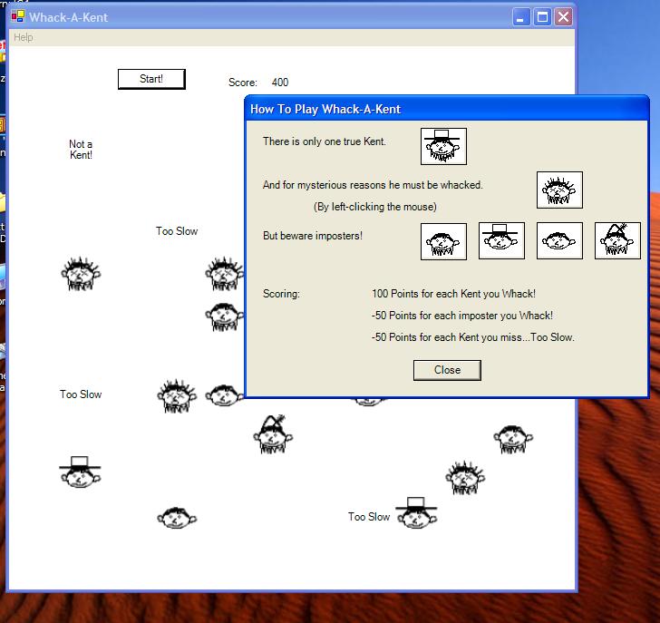Click the whacked Kent just below the right-side bearded imposter
This screenshot has height=623, width=660.
(465, 477)
